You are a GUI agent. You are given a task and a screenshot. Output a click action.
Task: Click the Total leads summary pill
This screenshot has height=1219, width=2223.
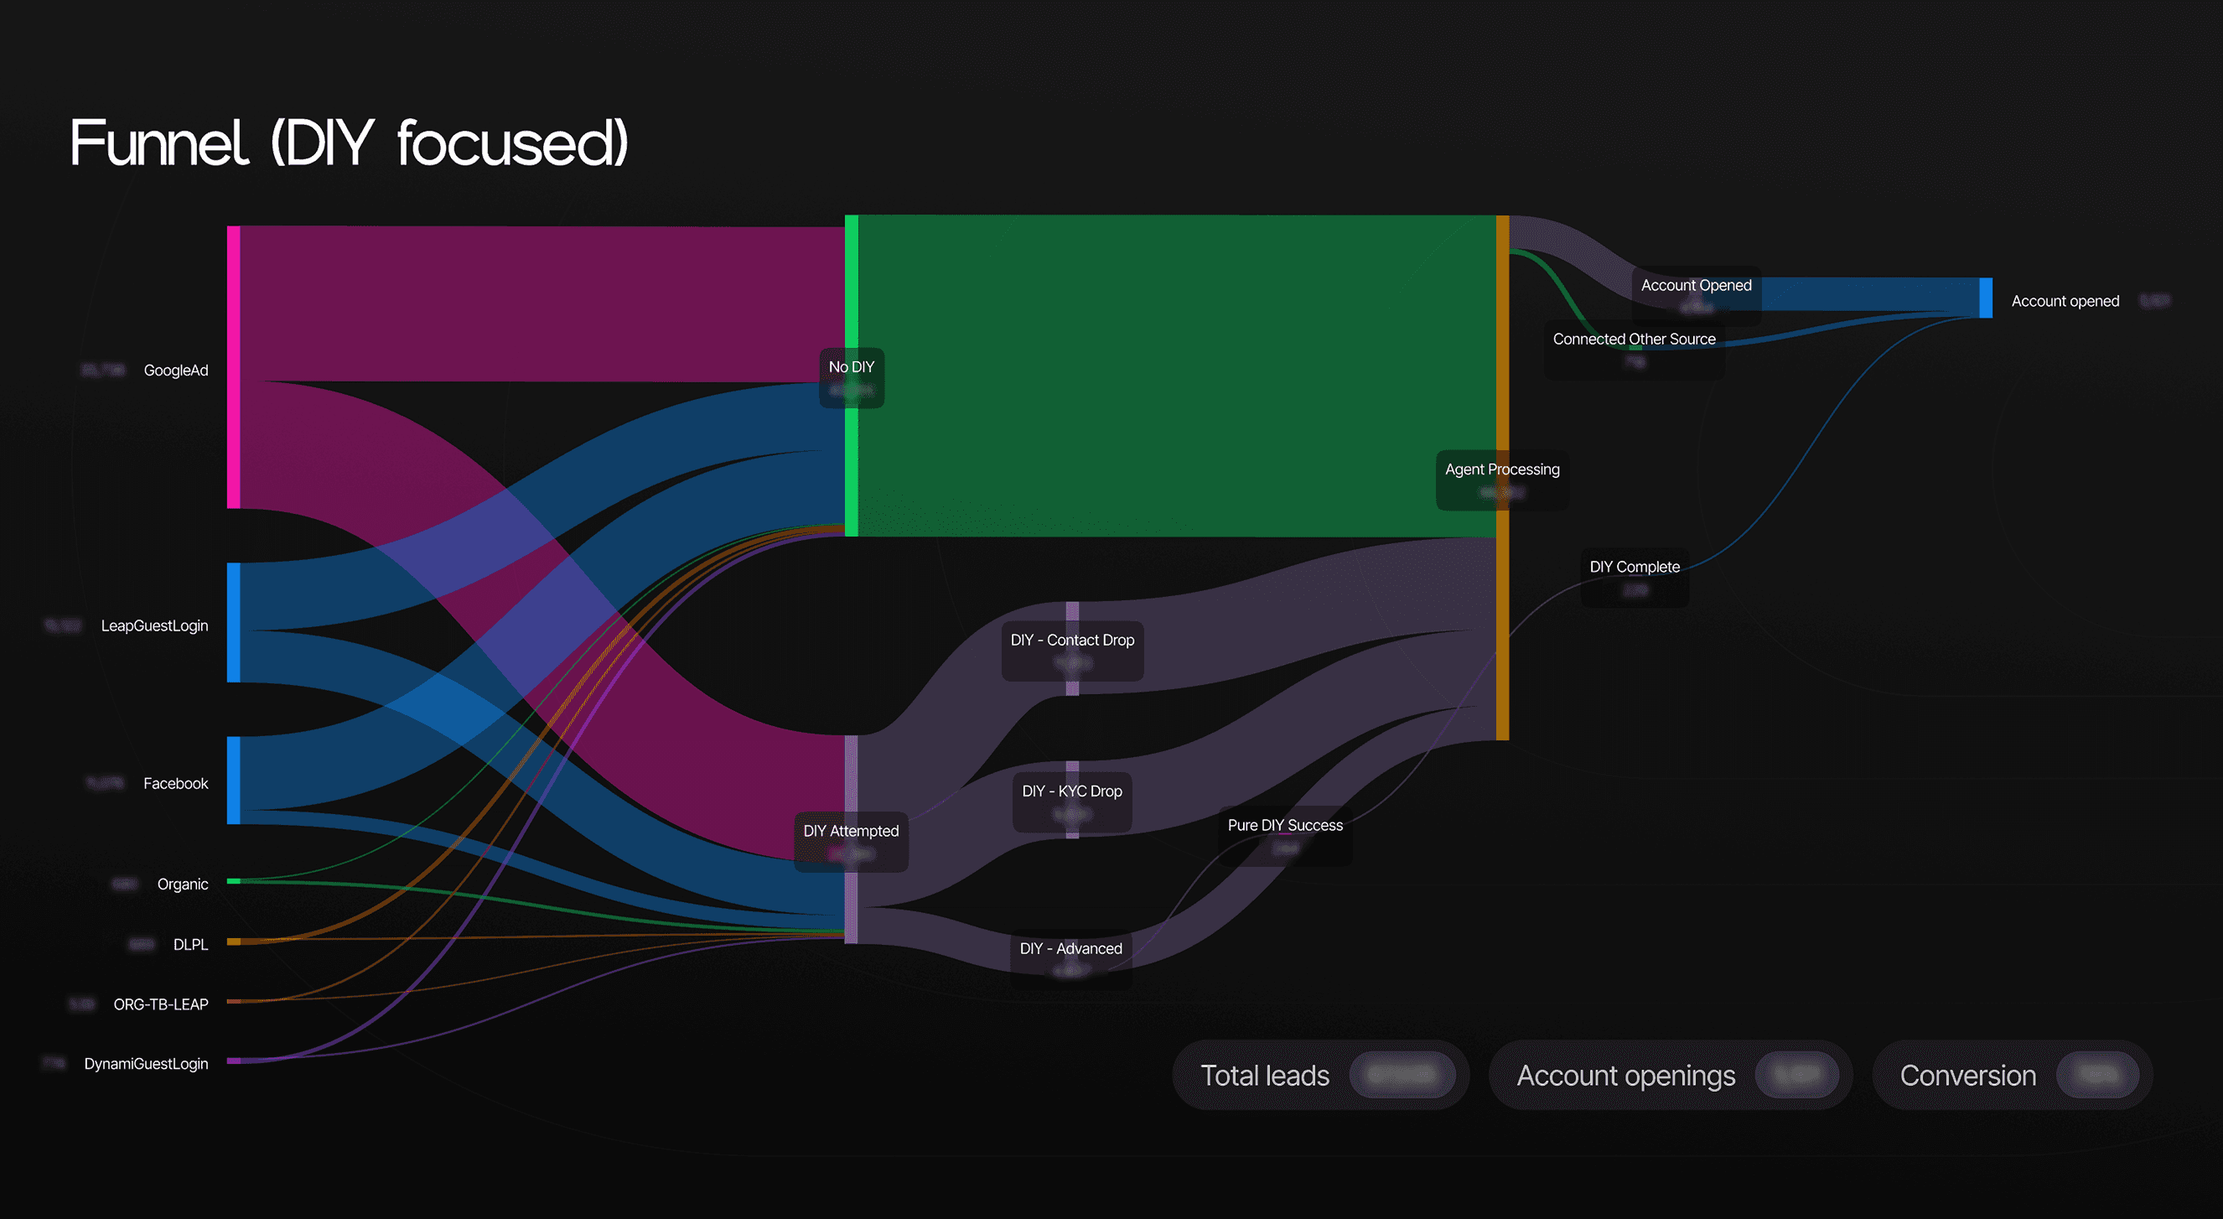pos(1320,1075)
